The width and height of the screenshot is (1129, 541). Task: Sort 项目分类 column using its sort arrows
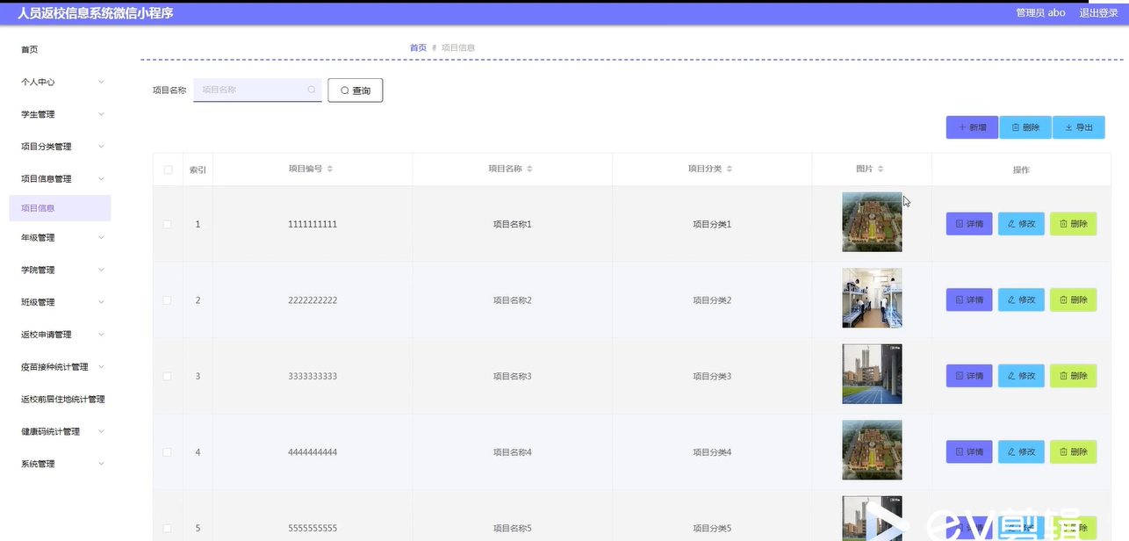pyautogui.click(x=730, y=169)
